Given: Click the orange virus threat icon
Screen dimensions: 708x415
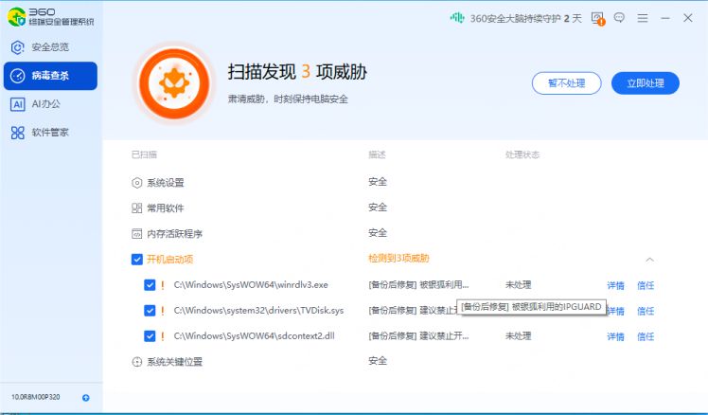Looking at the screenshot, I should [x=174, y=83].
